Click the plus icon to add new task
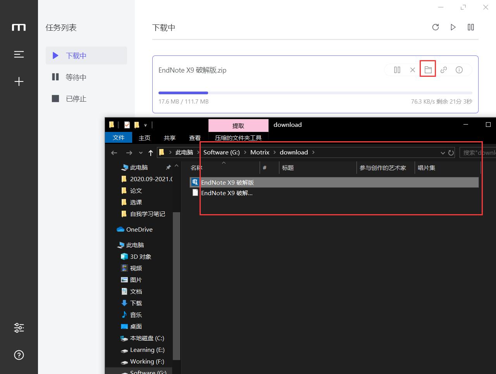The height and width of the screenshot is (374, 496). click(19, 81)
